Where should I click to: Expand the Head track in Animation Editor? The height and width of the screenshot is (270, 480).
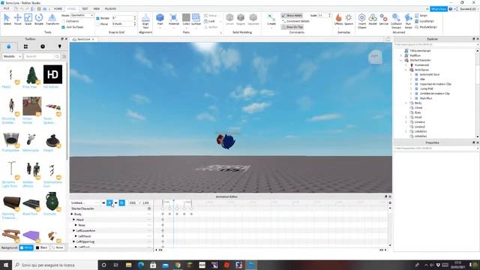pos(73,220)
